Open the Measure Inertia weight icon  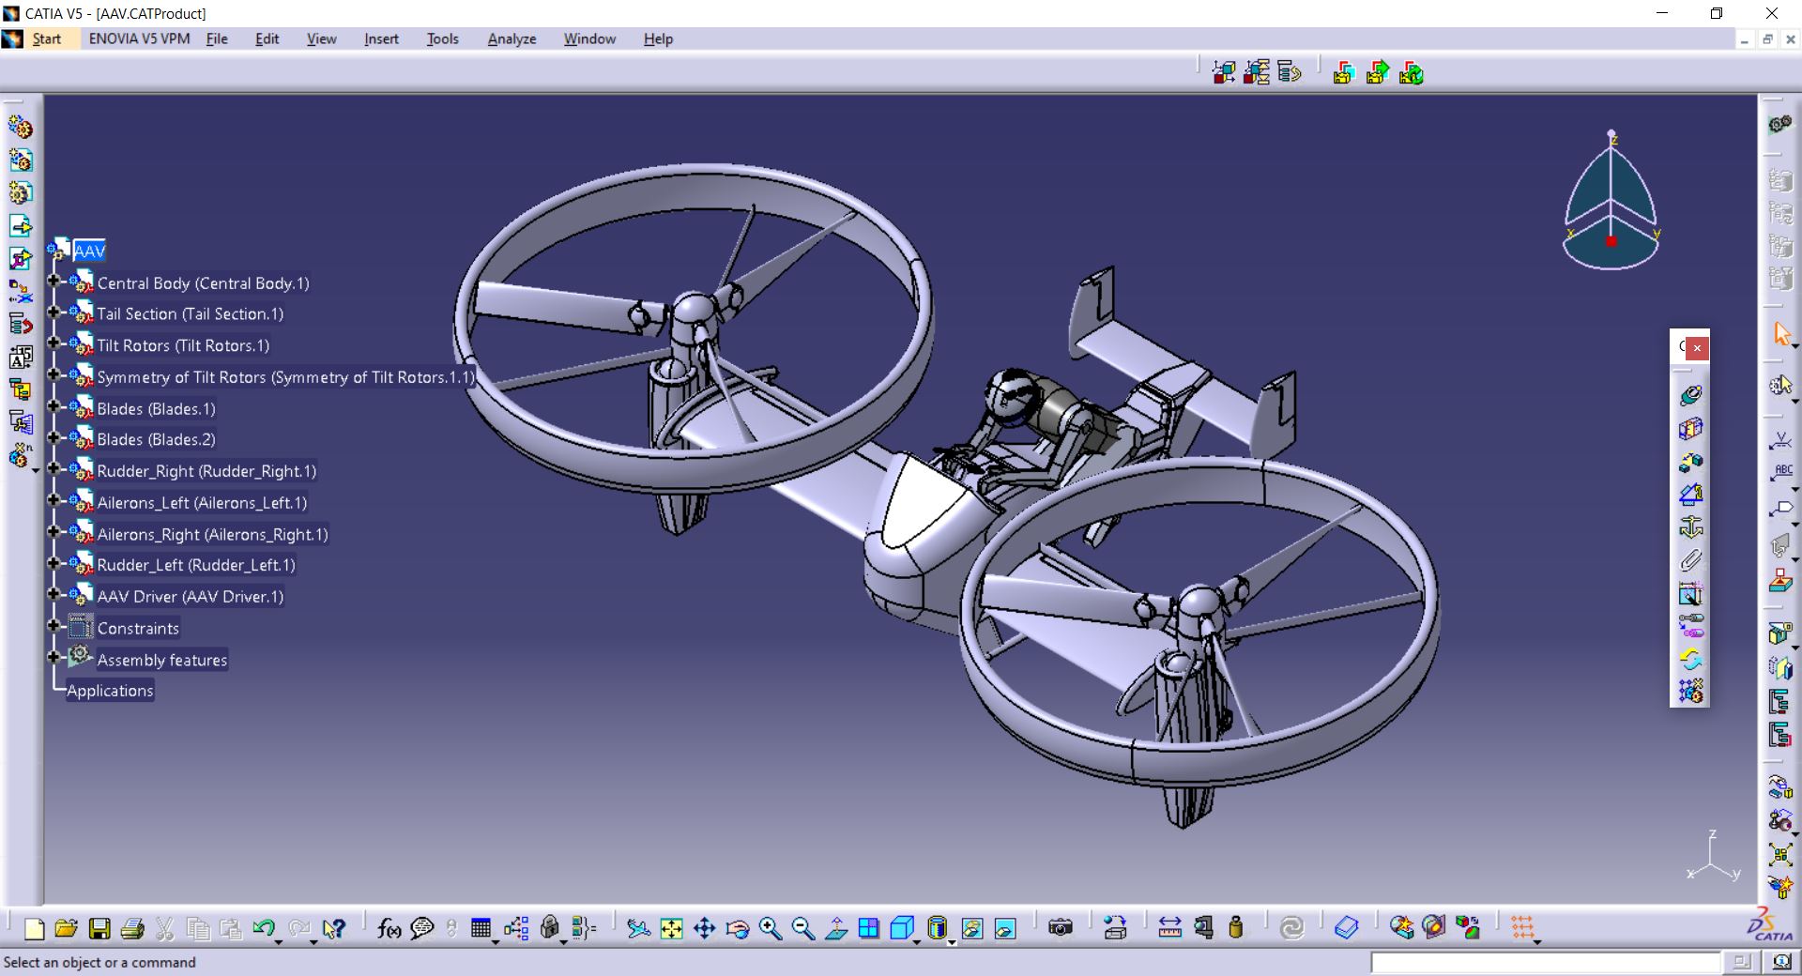coord(1236,928)
